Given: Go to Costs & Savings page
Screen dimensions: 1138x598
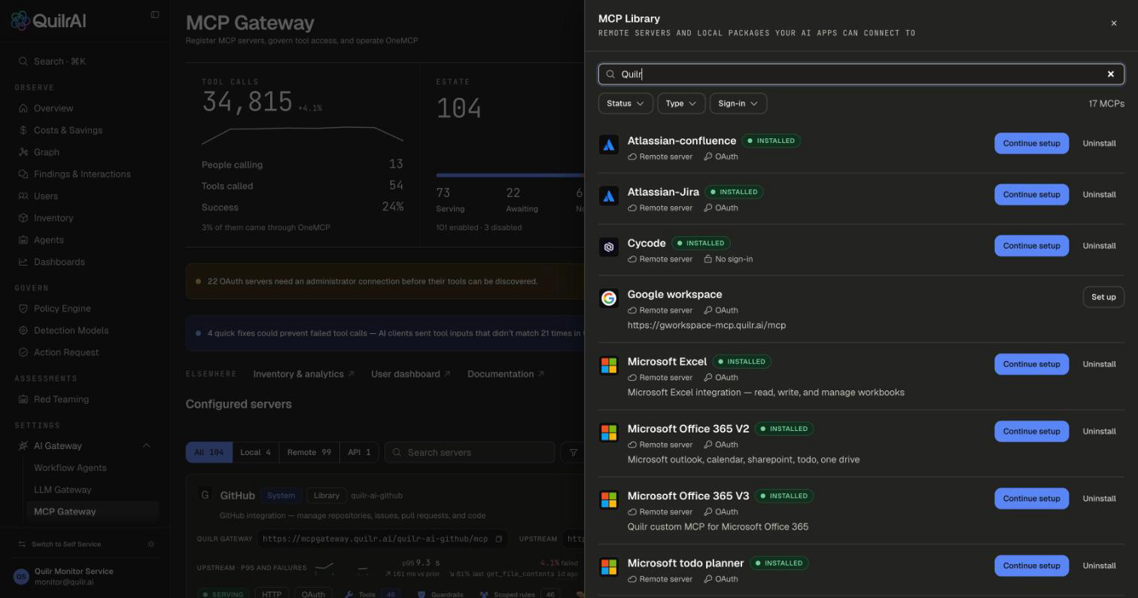Looking at the screenshot, I should click(68, 130).
